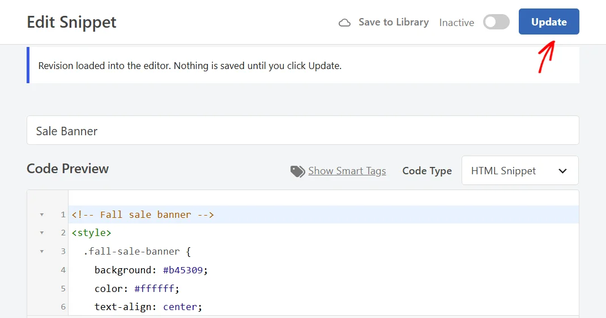Click line number 4 in gutter
606x318 pixels.
pyautogui.click(x=63, y=270)
